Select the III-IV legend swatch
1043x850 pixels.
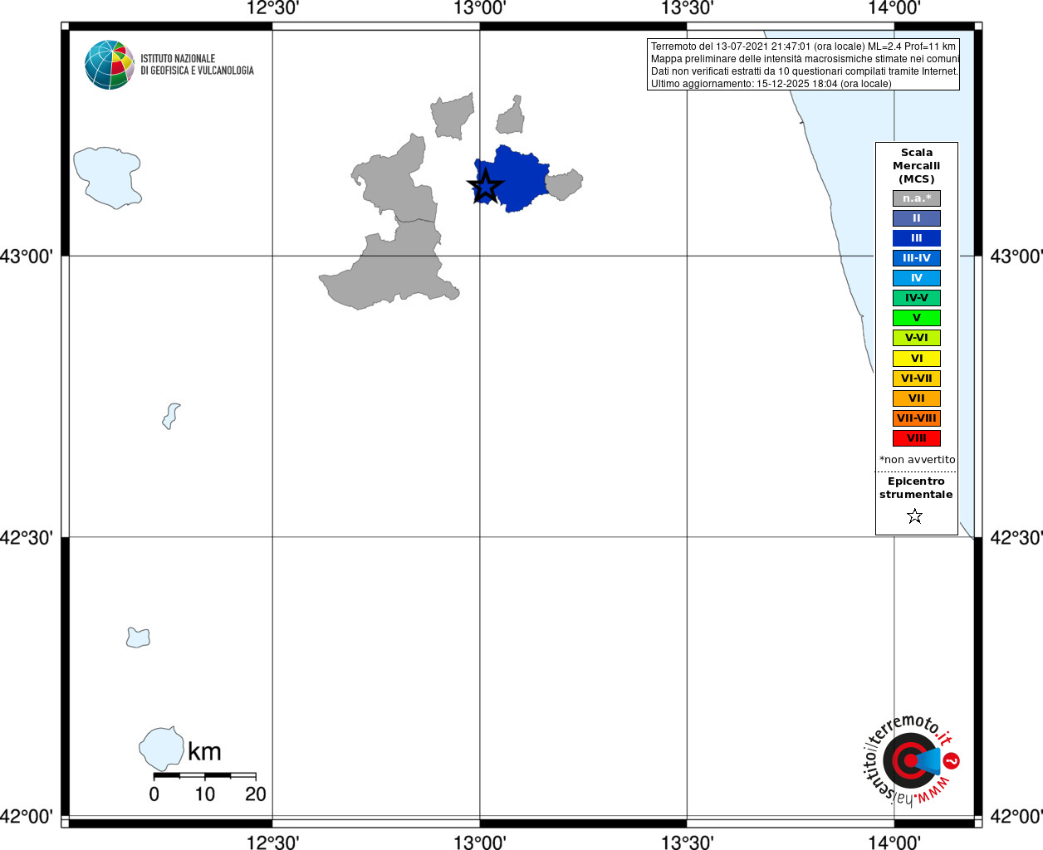pyautogui.click(x=917, y=258)
